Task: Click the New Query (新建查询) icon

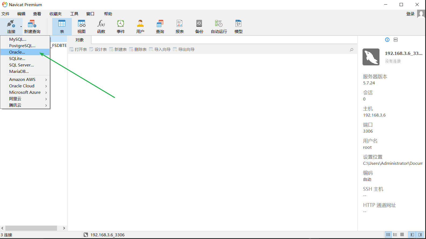Action: click(x=32, y=27)
